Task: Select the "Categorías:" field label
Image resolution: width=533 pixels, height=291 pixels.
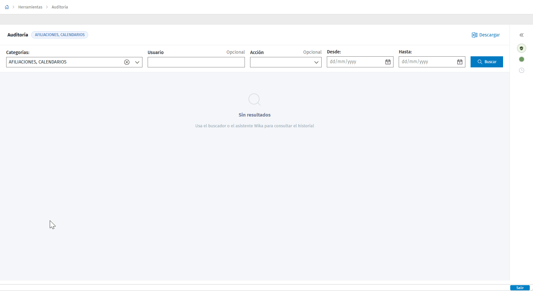Action: 18,52
